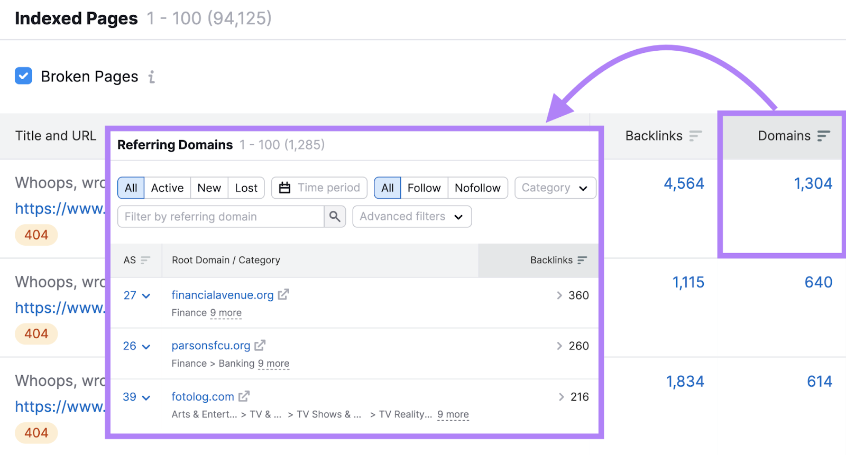Image resolution: width=846 pixels, height=455 pixels.
Task: Sort by AS column icon
Action: (x=145, y=260)
